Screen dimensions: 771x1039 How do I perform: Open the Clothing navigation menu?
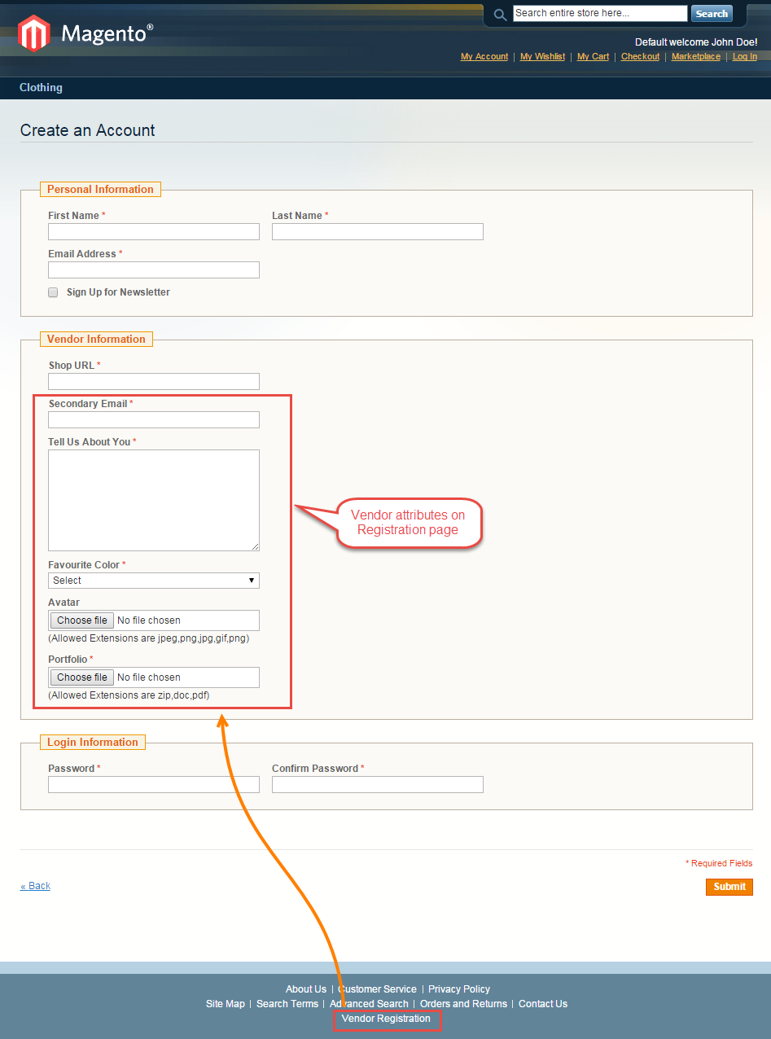click(41, 87)
